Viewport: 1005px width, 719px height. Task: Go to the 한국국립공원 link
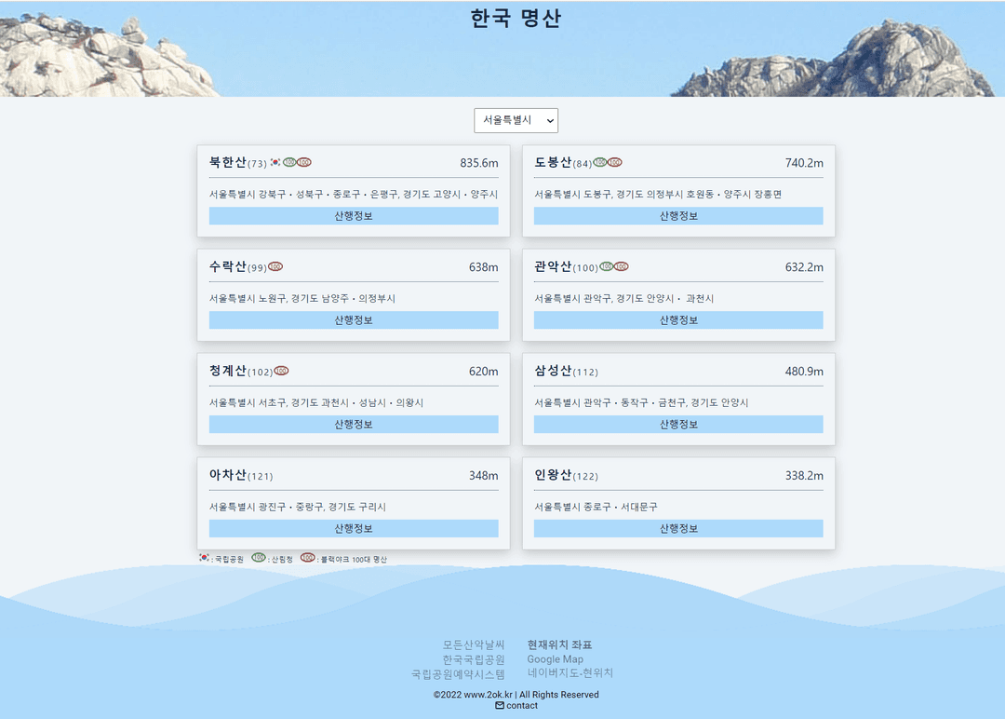(474, 659)
